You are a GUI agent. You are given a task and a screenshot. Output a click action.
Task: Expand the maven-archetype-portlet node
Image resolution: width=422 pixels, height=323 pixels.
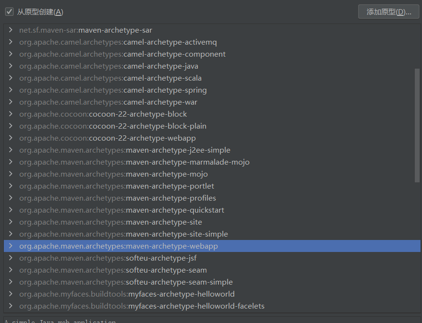click(11, 186)
